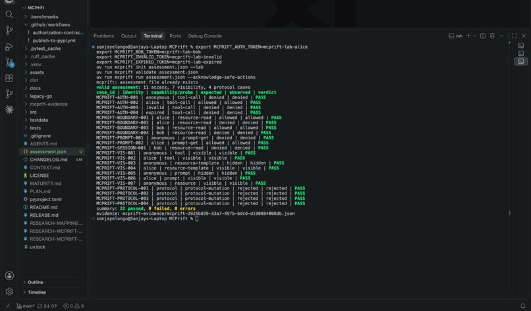Screen dimensions: 531x311
Task: Open the terminal panel more actions menu
Action: pos(502,36)
